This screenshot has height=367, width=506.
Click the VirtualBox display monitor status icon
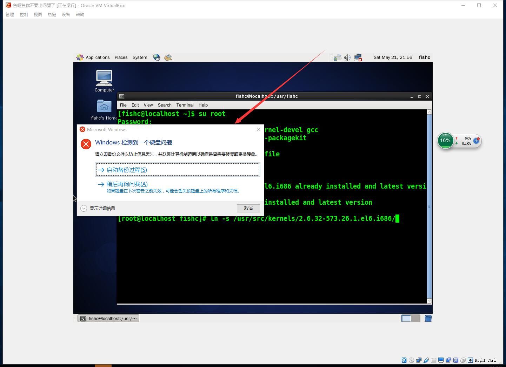441,360
